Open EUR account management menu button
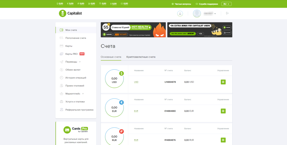Screen dimensions: 287x145 [223, 111]
